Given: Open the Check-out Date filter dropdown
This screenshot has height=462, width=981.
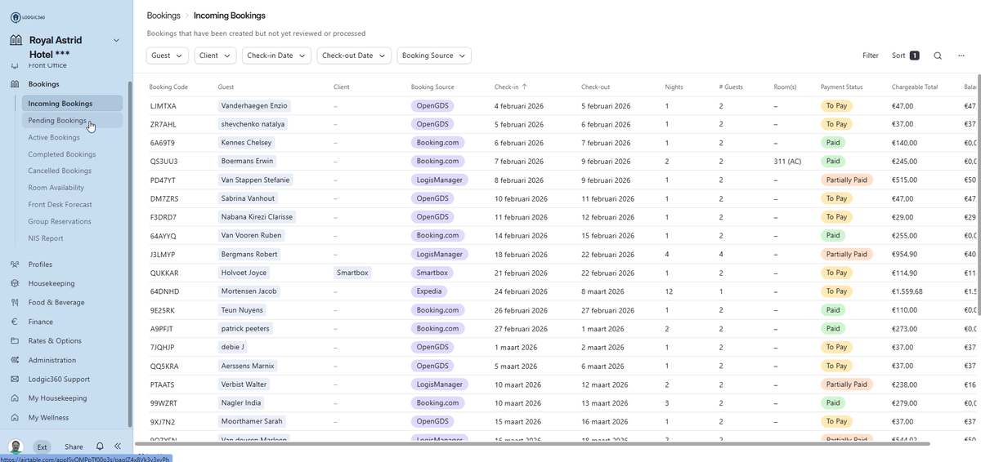Looking at the screenshot, I should (354, 56).
